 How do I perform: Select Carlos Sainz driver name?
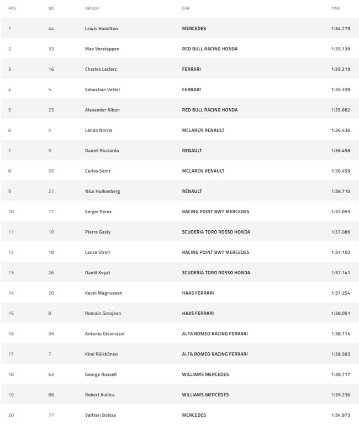pos(98,171)
